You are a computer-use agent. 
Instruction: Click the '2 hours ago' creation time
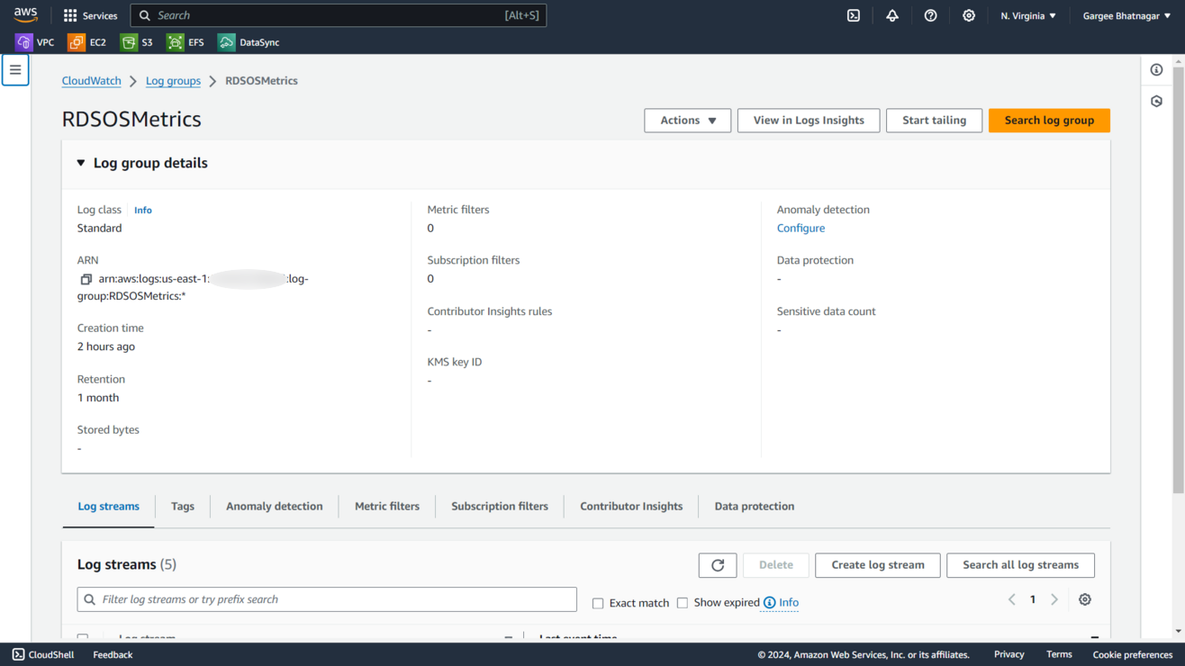106,346
